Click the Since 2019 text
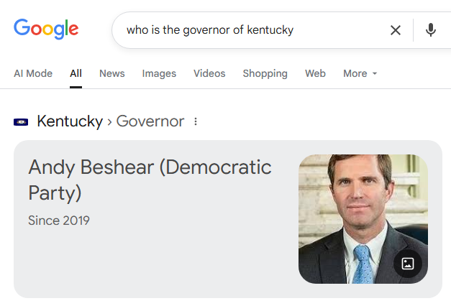 click(x=59, y=221)
